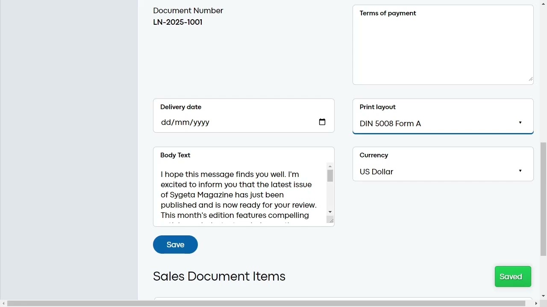Click the year segment of Delivery date
This screenshot has height=307, width=547.
coord(200,122)
